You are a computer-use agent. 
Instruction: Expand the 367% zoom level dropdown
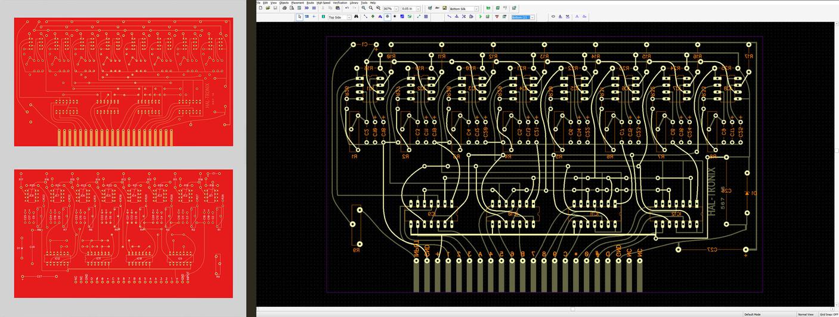coord(396,9)
